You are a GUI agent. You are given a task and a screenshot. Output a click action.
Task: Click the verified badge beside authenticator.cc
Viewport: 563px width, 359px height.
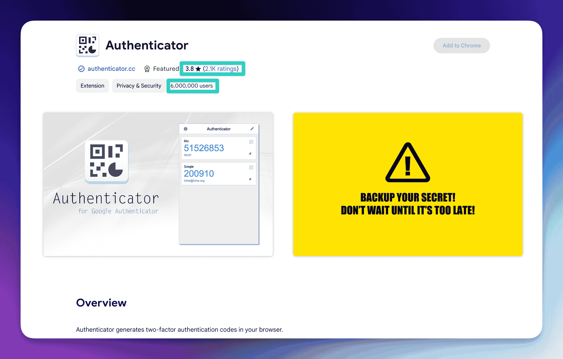tap(81, 69)
